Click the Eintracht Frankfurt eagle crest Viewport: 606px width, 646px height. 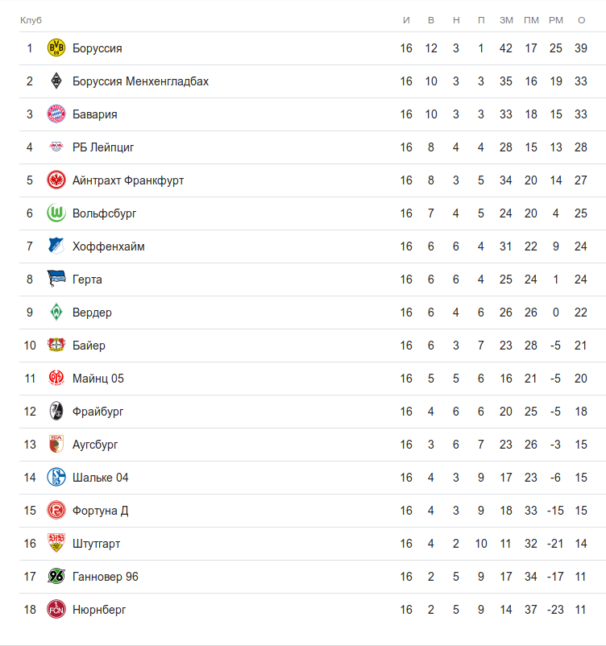point(56,180)
